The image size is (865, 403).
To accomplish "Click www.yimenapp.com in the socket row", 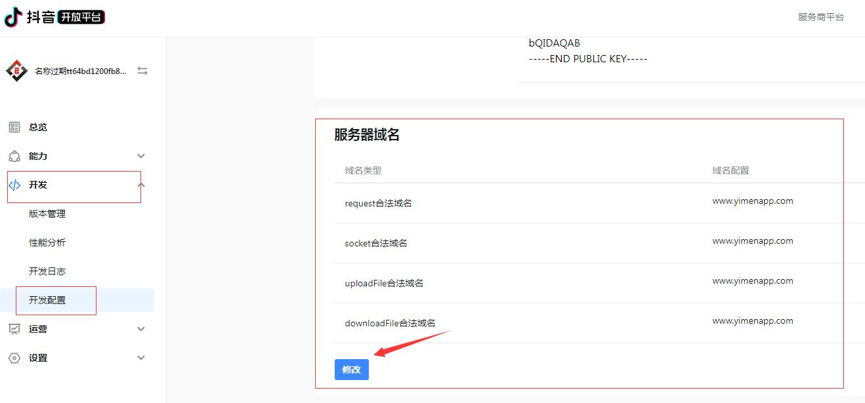I will (753, 241).
